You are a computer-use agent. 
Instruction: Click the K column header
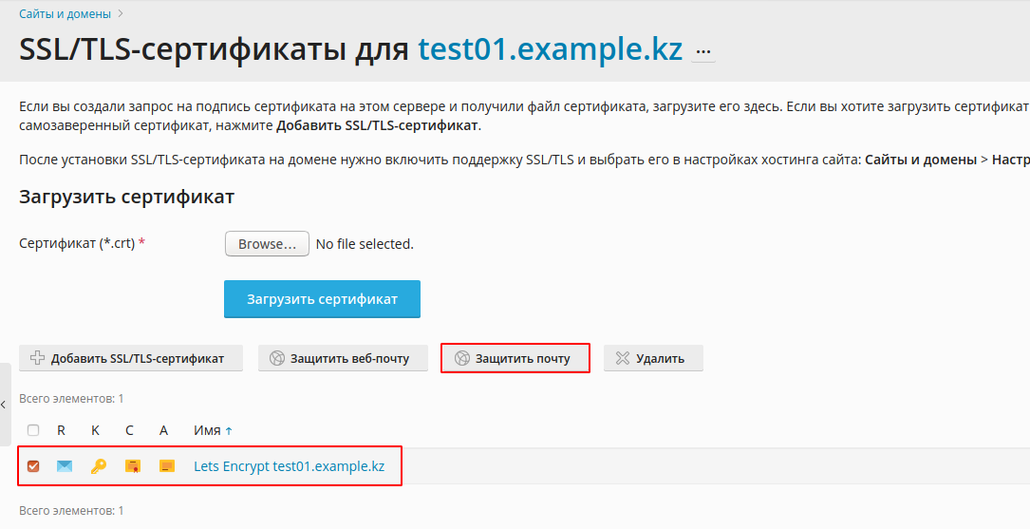(95, 430)
